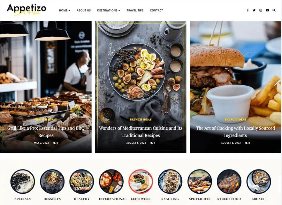Open the About Us menu item
282x205 pixels.
coord(84,11)
